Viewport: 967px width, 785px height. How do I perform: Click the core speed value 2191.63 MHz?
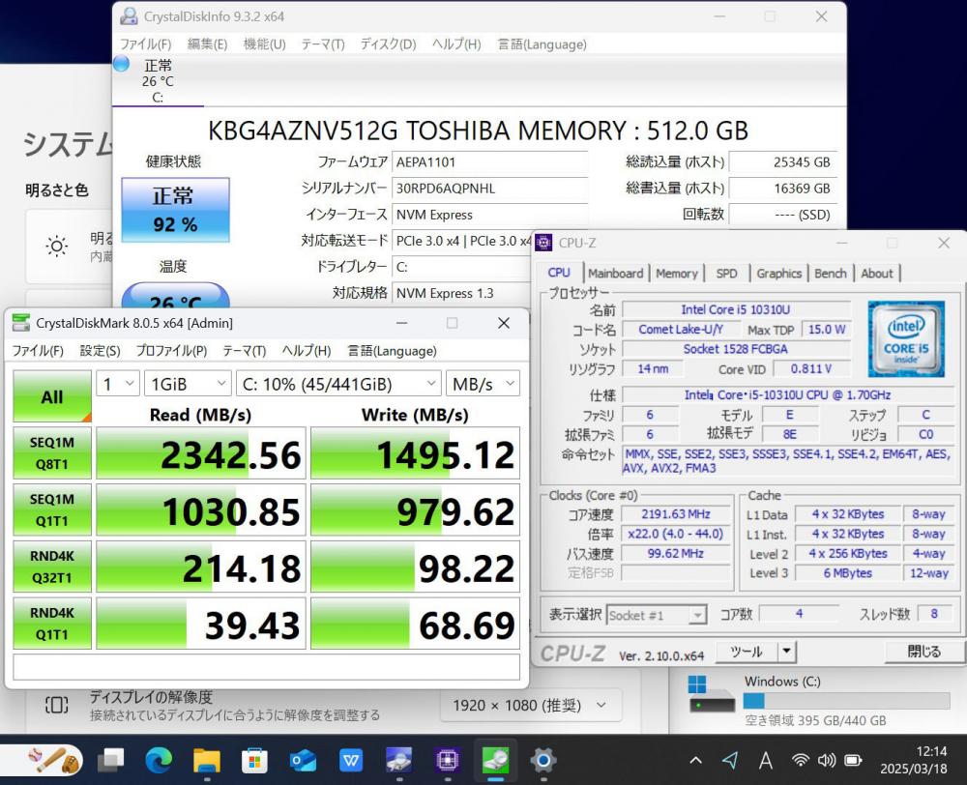[x=675, y=513]
